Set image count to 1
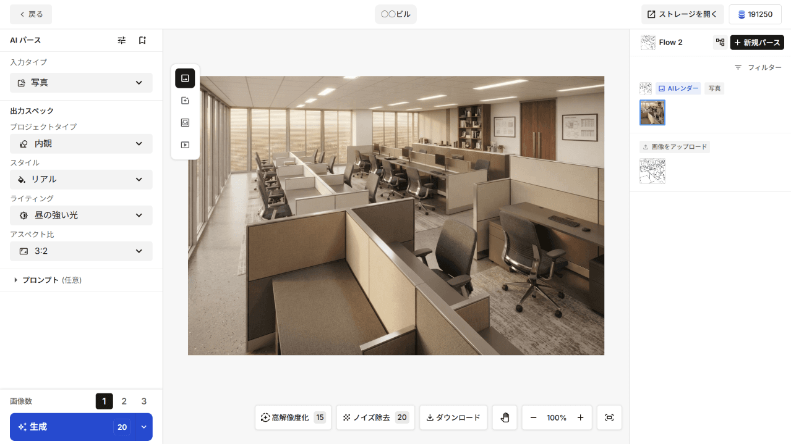Viewport: 791px width, 444px height. [x=104, y=401]
